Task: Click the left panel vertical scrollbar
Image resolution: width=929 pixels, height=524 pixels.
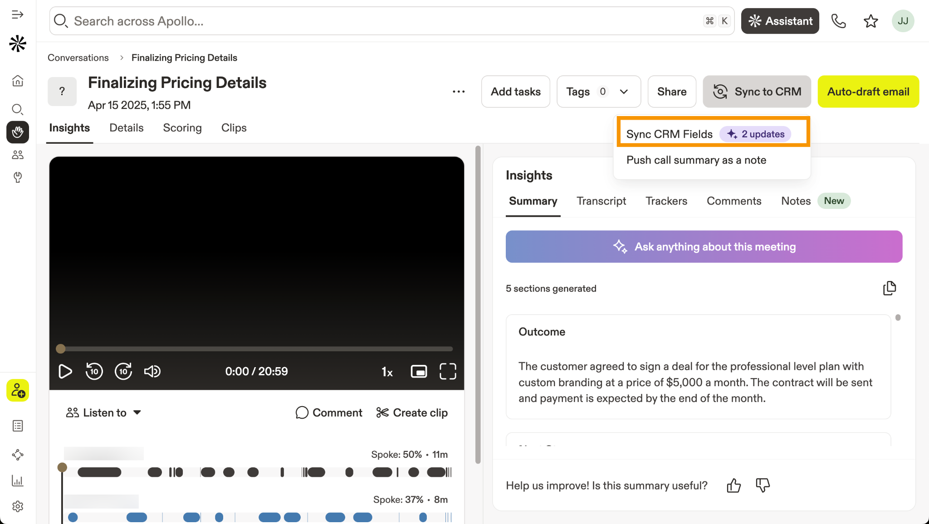Action: point(478,305)
